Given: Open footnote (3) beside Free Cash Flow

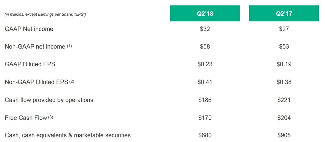Looking at the screenshot, I should coord(51,117).
